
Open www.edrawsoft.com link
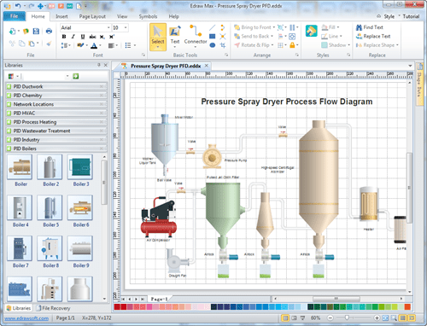[26, 318]
